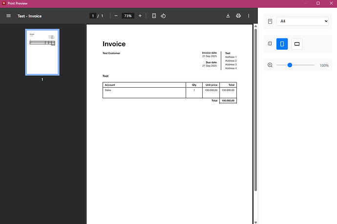
Task: Click the 'Invoice' heading in the document
Action: [114, 44]
